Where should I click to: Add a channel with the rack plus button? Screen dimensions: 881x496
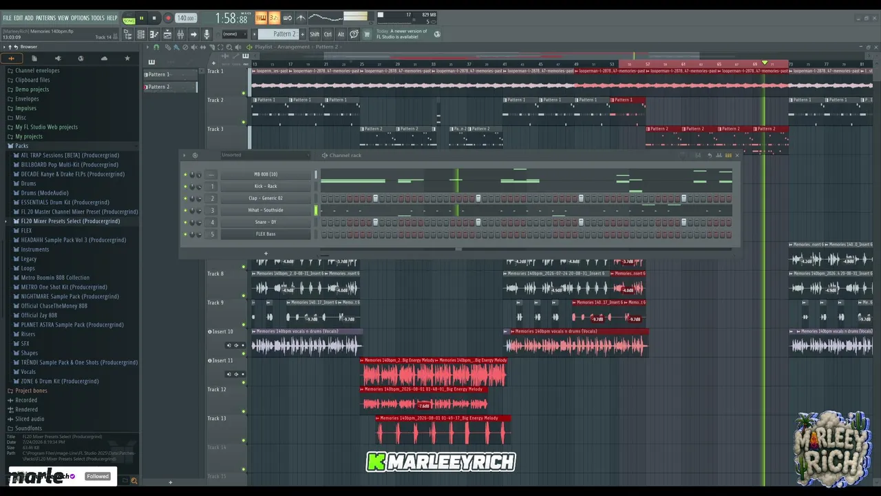[x=266, y=254]
